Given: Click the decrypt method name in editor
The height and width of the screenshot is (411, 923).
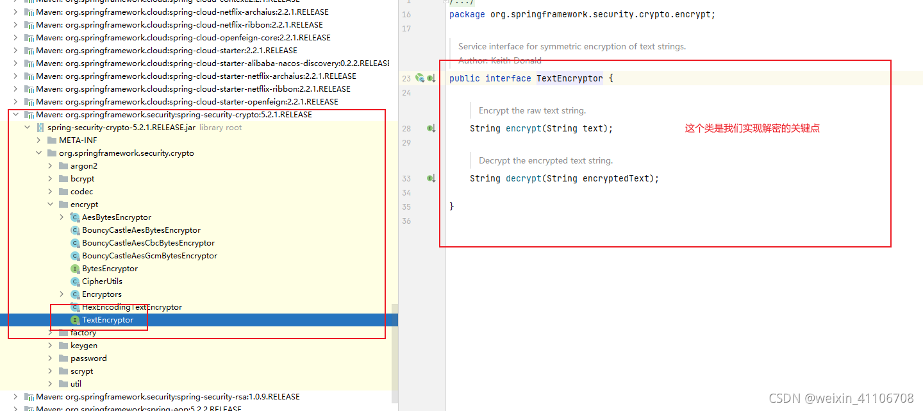Looking at the screenshot, I should click(524, 178).
